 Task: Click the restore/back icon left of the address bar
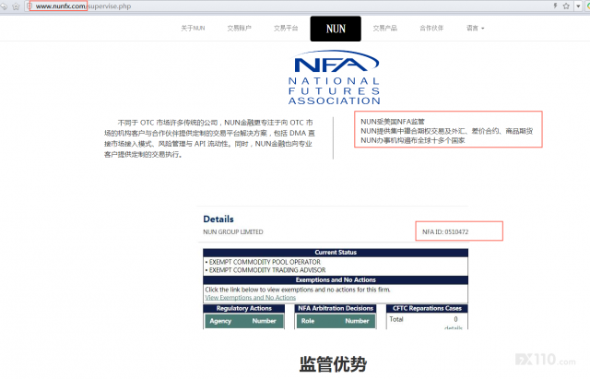coord(4,6)
